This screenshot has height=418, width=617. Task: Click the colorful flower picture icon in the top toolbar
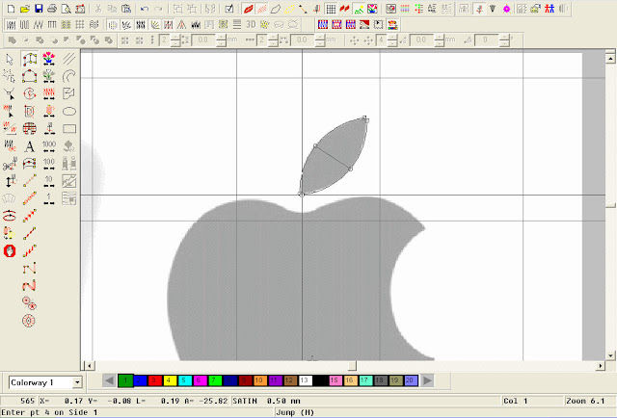[x=372, y=9]
